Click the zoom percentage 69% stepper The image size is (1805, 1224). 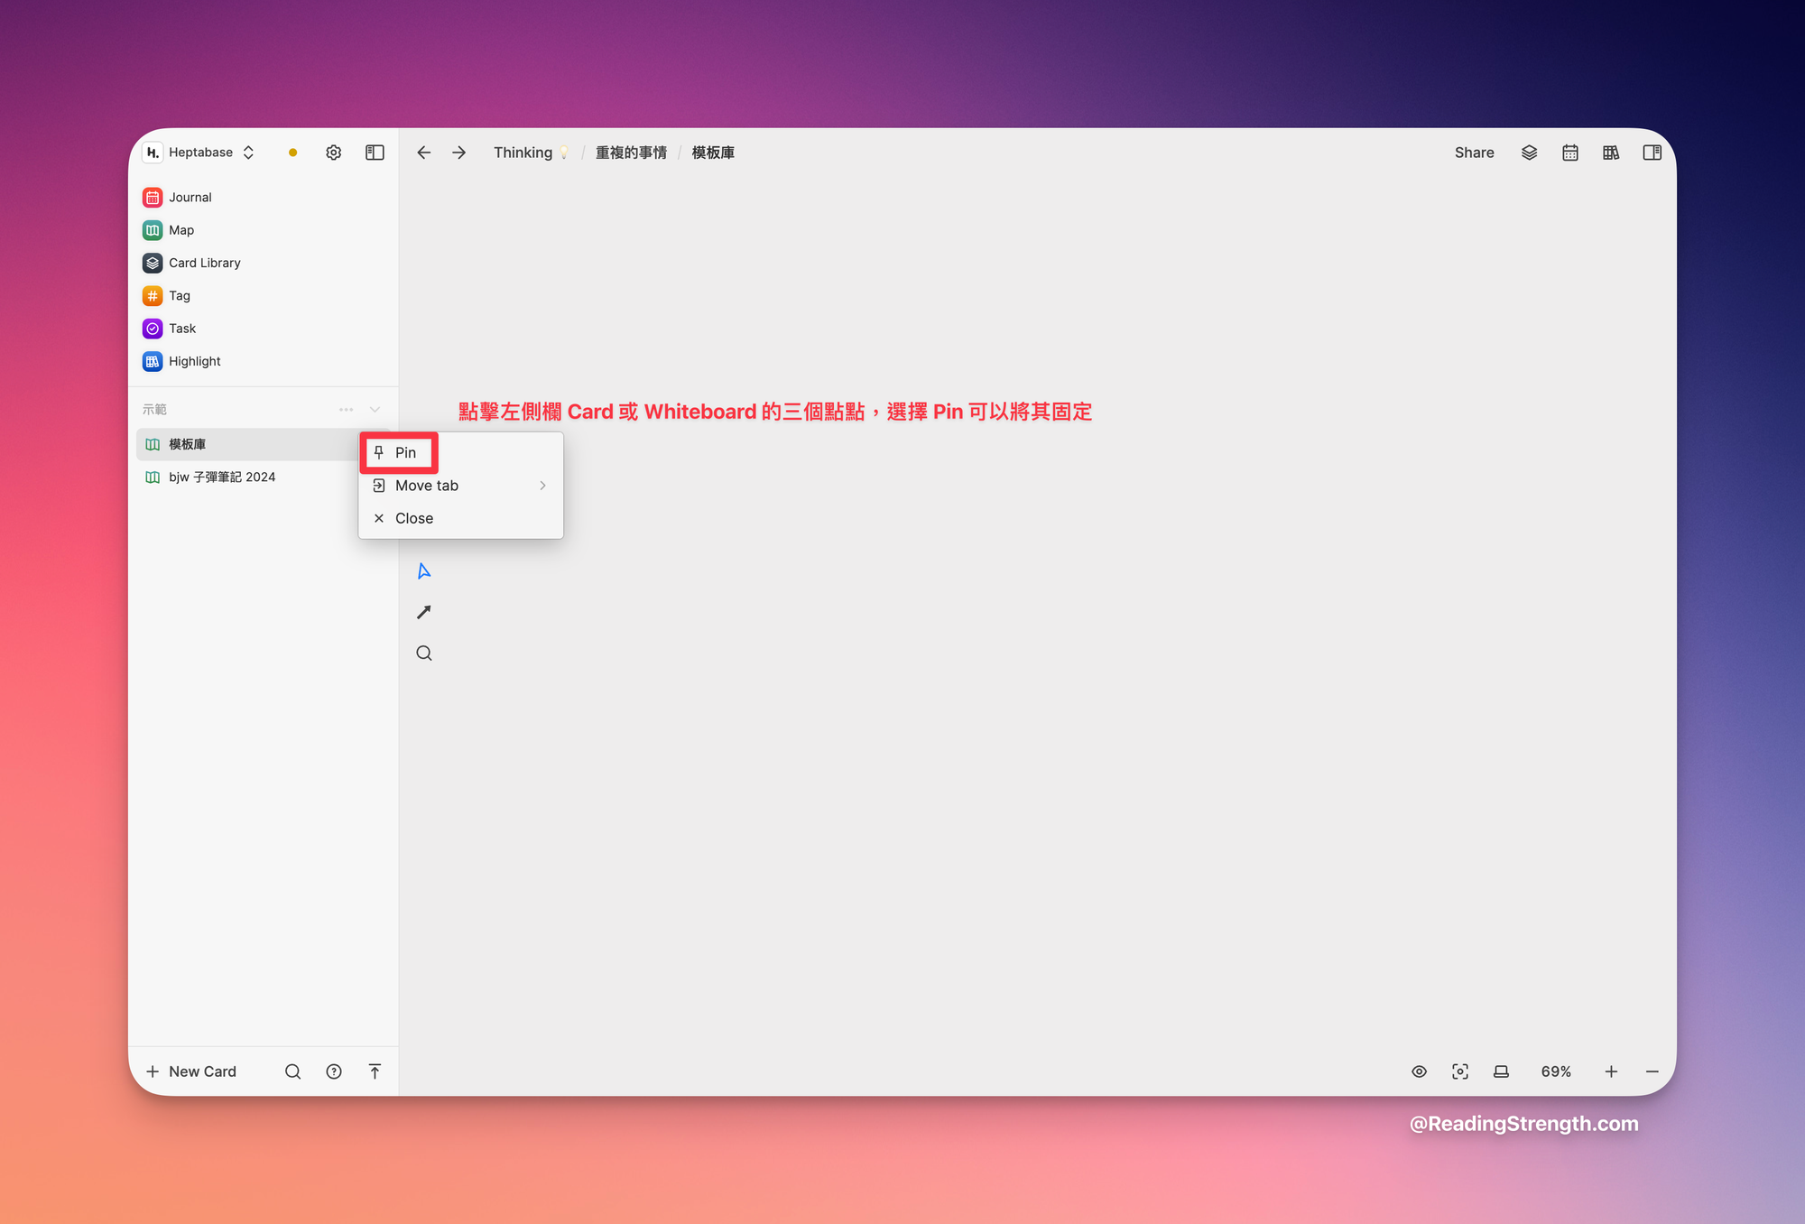1558,1070
